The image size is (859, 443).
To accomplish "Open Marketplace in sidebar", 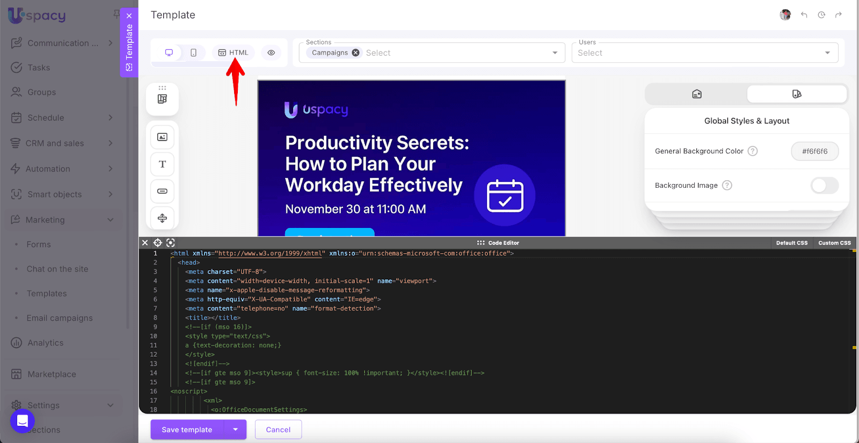I will click(52, 374).
